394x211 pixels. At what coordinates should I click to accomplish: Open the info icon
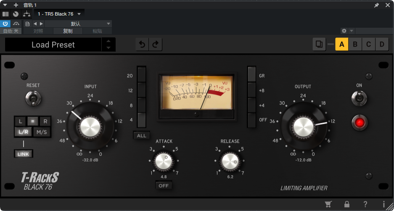point(383,204)
